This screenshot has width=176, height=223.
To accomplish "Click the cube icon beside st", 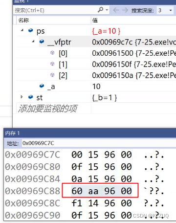I will (31, 97).
